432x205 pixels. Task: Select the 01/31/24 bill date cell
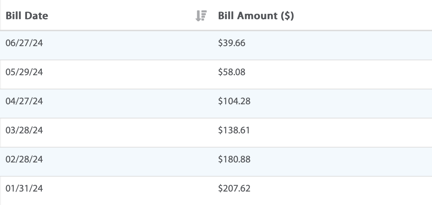click(x=24, y=188)
